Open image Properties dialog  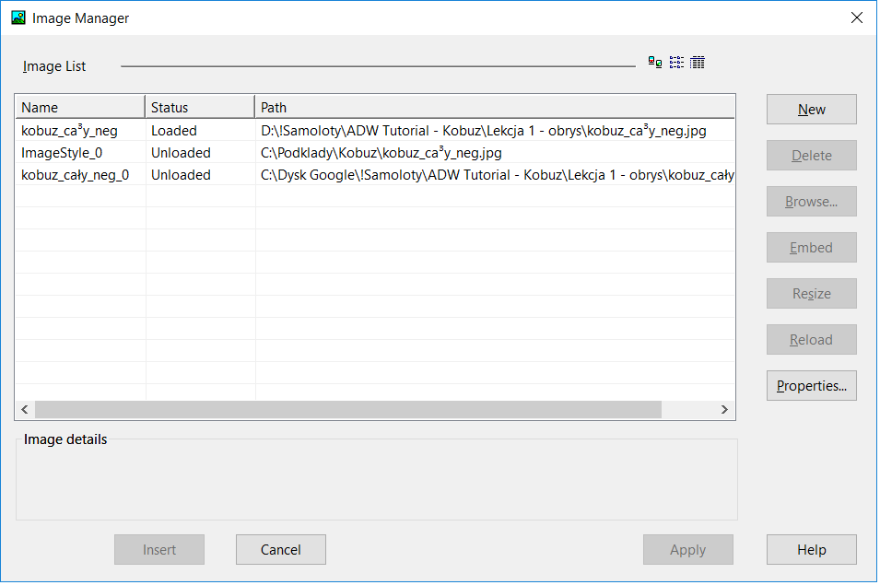[811, 386]
